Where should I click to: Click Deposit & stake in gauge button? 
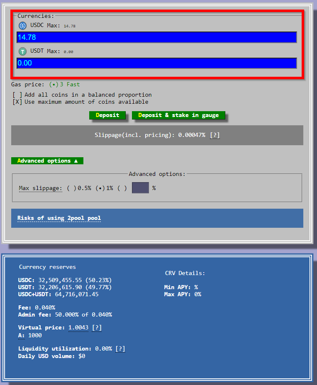(178, 115)
